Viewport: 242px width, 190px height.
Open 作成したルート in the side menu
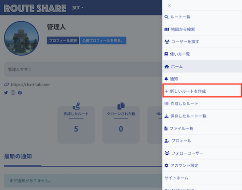pyautogui.click(x=202, y=103)
